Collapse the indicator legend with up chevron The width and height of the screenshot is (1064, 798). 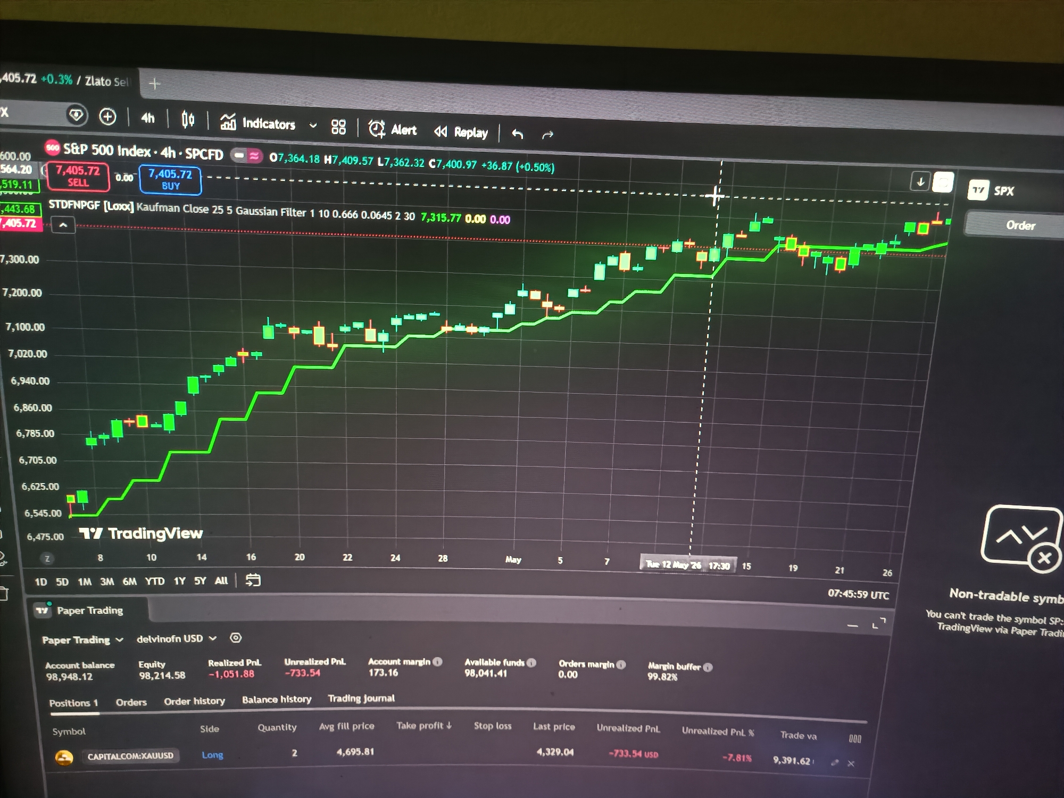click(x=63, y=225)
